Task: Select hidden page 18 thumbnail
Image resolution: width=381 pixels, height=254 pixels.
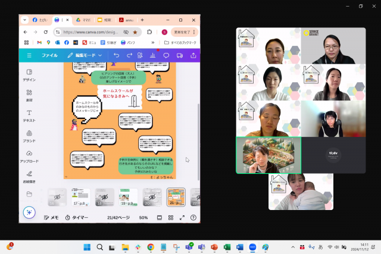Action: 105,197
